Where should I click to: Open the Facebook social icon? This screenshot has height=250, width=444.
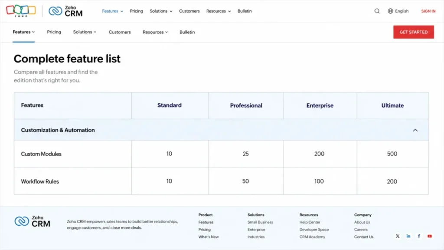coord(419,236)
